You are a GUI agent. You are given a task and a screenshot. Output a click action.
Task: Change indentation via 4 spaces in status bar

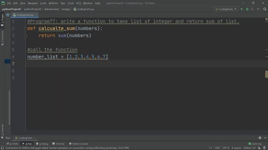click(x=236, y=148)
